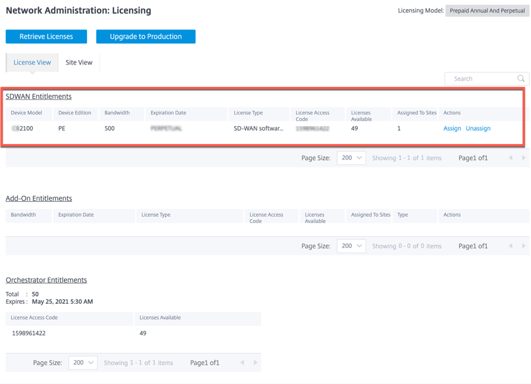Image resolution: width=531 pixels, height=384 pixels.
Task: Switch to the Site View tab
Action: click(x=79, y=62)
